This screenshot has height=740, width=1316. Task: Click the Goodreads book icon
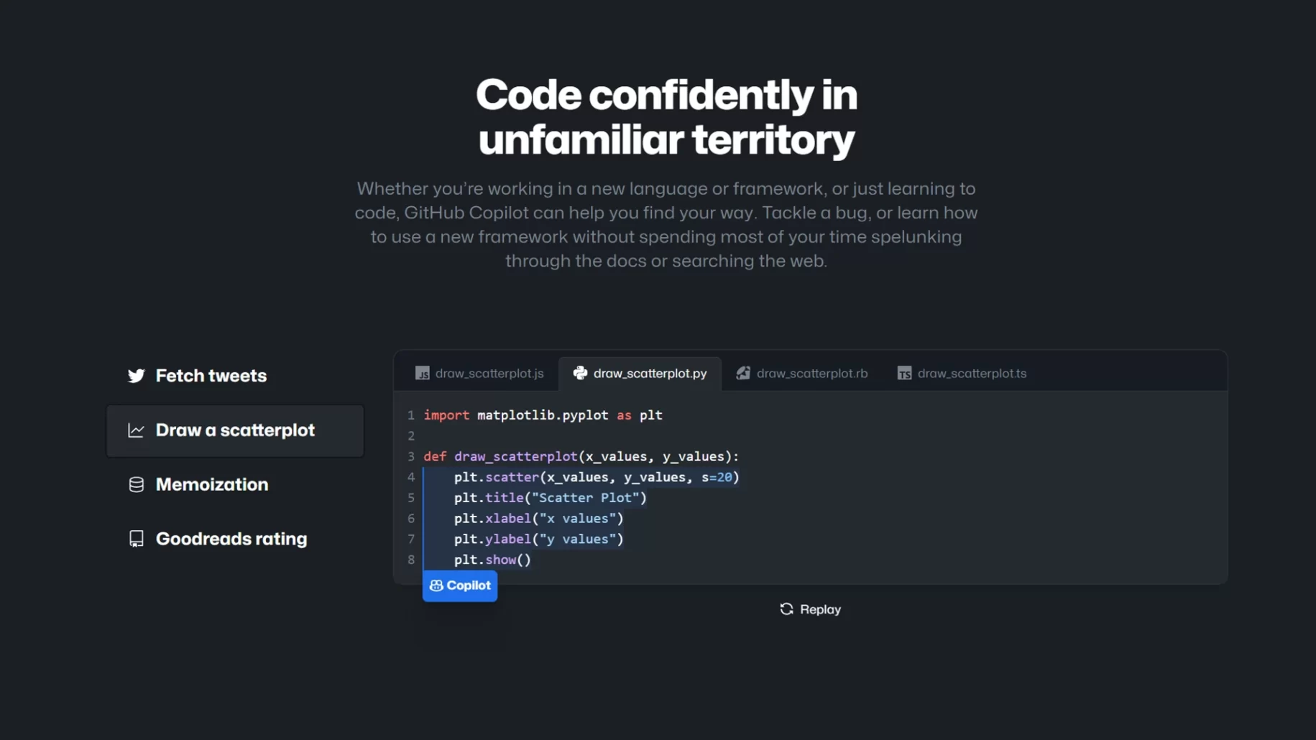(x=136, y=539)
